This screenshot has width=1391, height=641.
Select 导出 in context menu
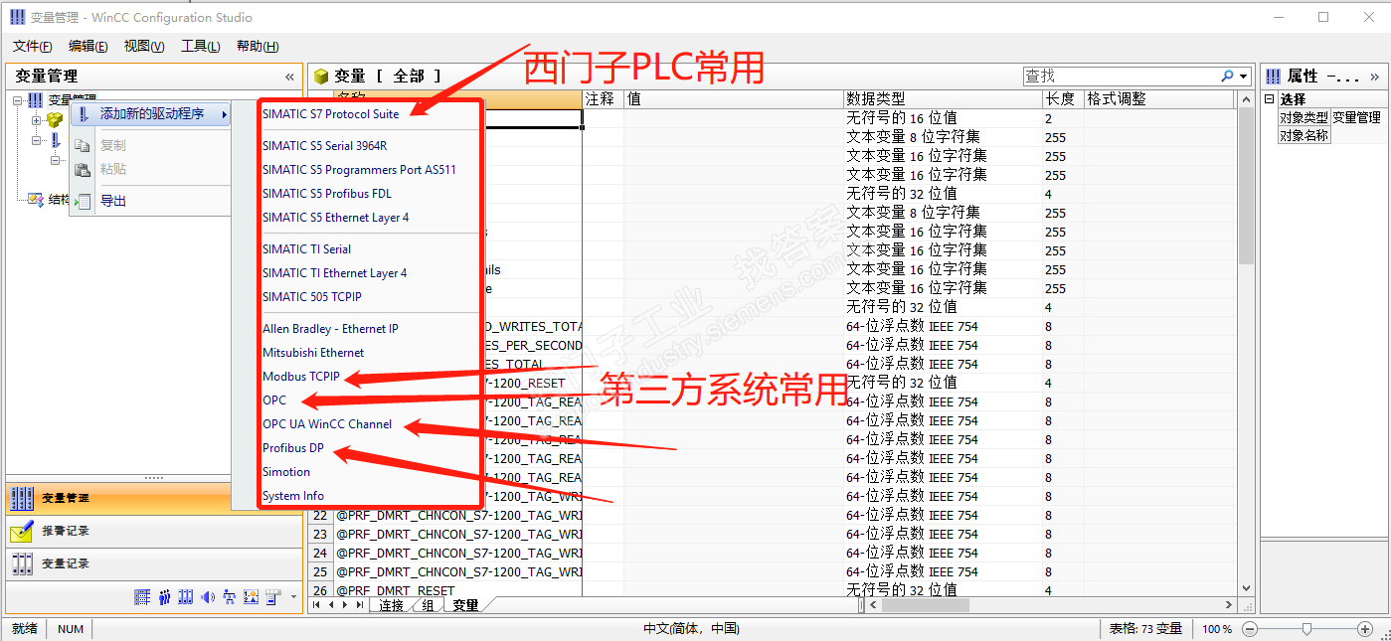tap(151, 201)
